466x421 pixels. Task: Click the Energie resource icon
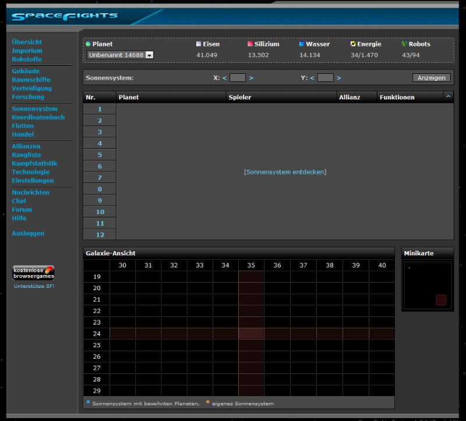click(x=353, y=44)
